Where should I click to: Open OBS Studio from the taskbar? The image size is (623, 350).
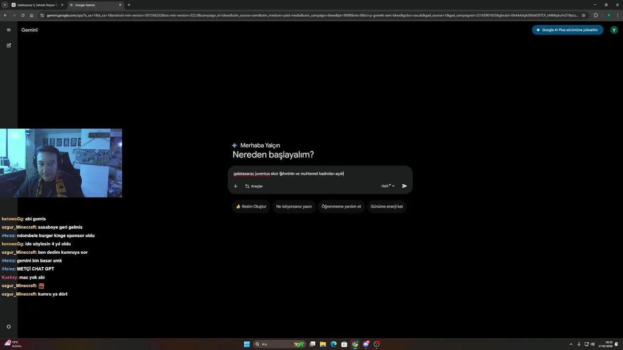click(377, 344)
